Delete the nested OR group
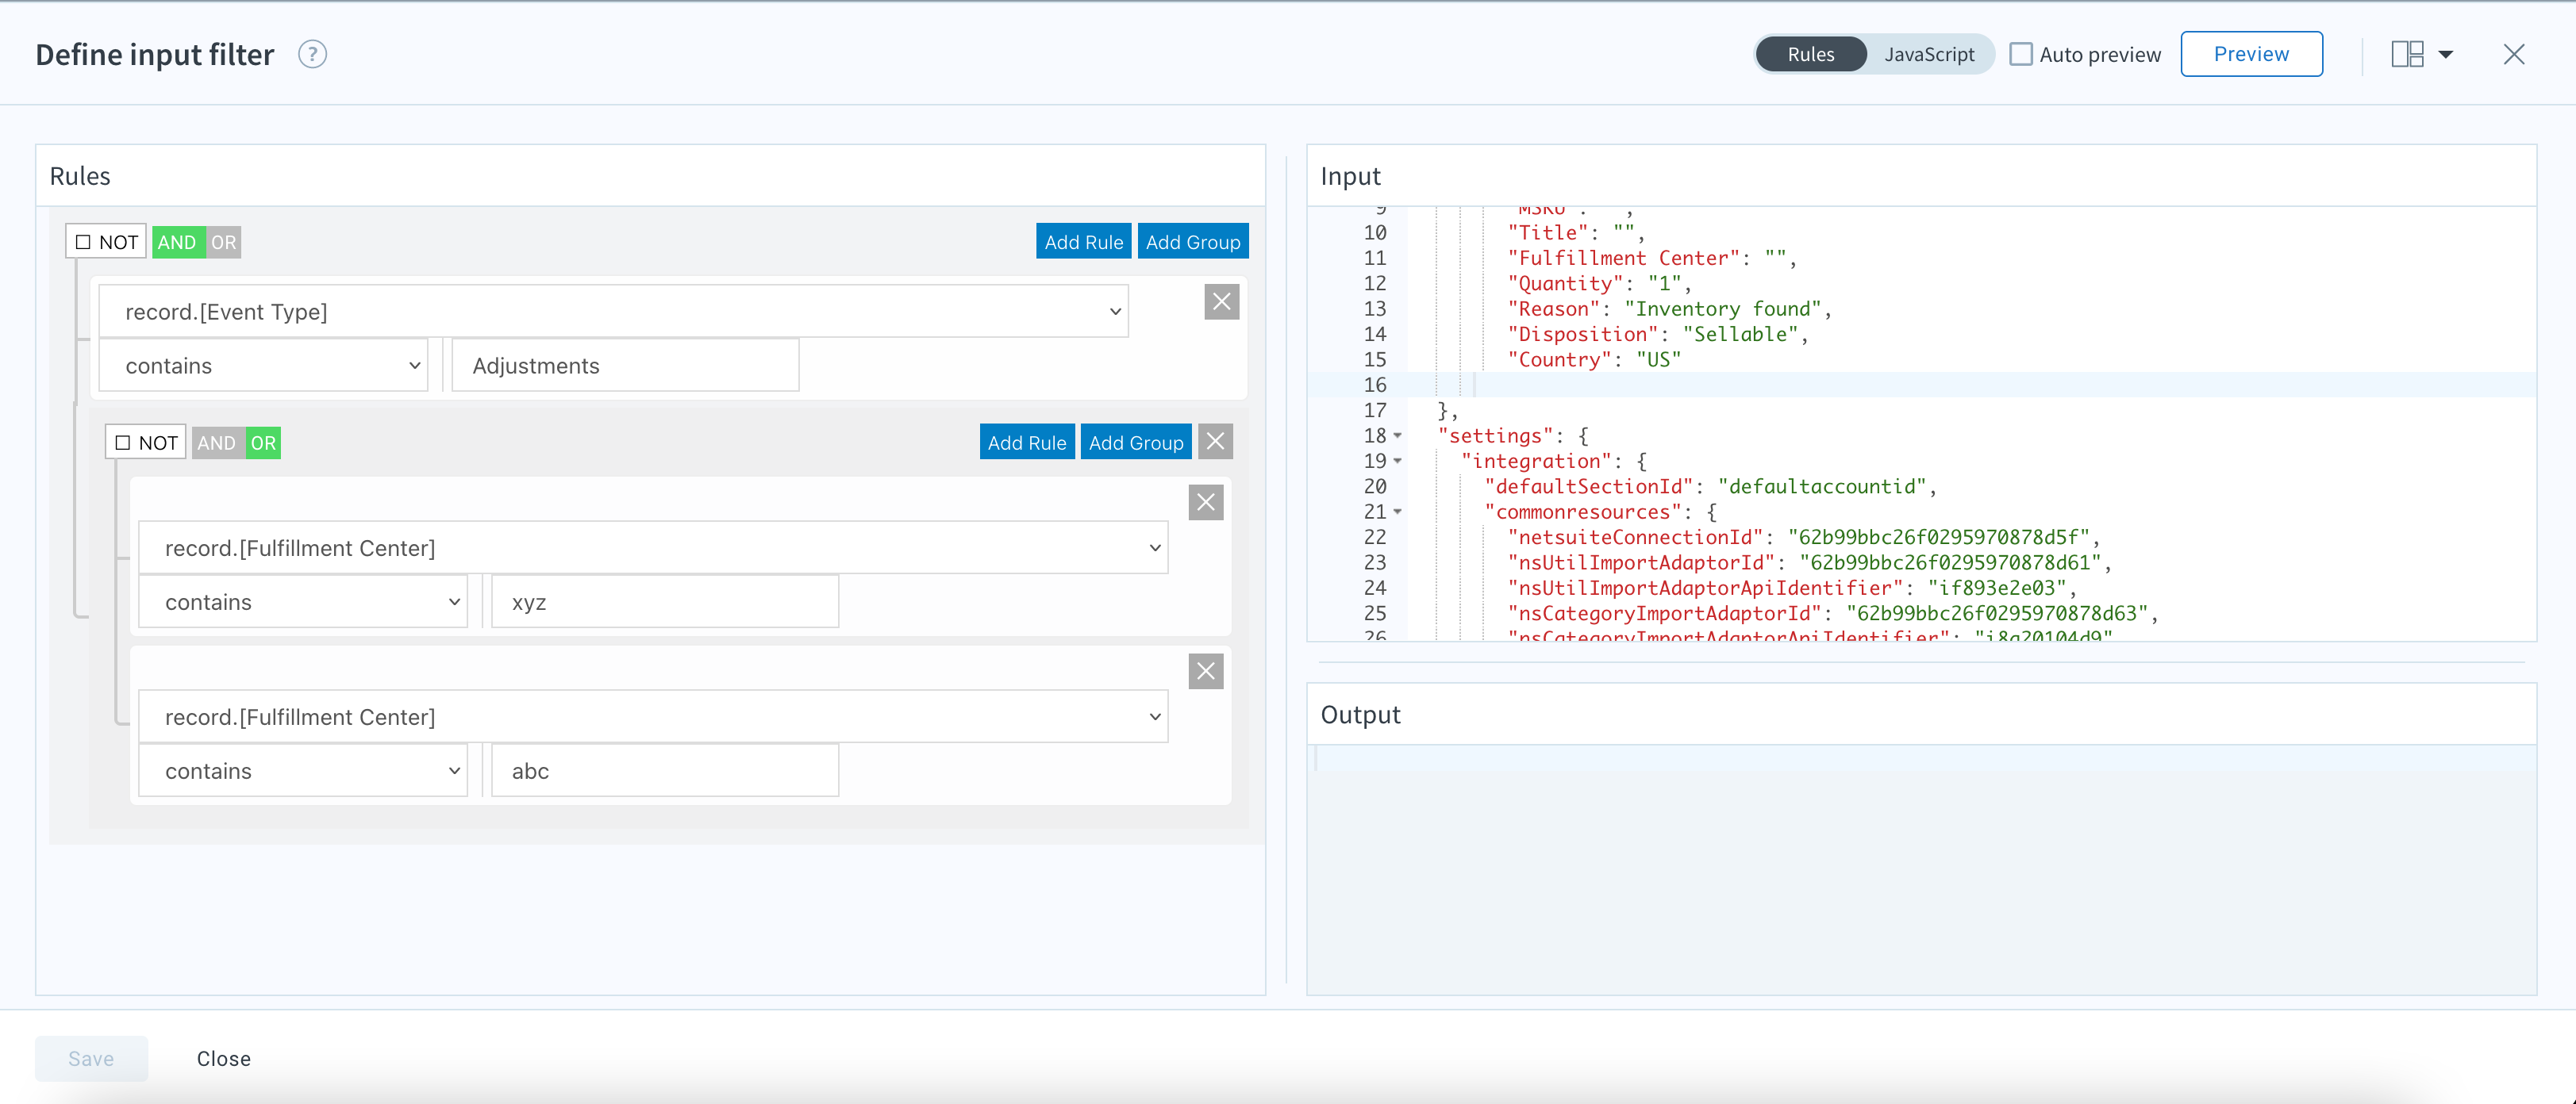Viewport: 2576px width, 1104px height. click(x=1215, y=442)
